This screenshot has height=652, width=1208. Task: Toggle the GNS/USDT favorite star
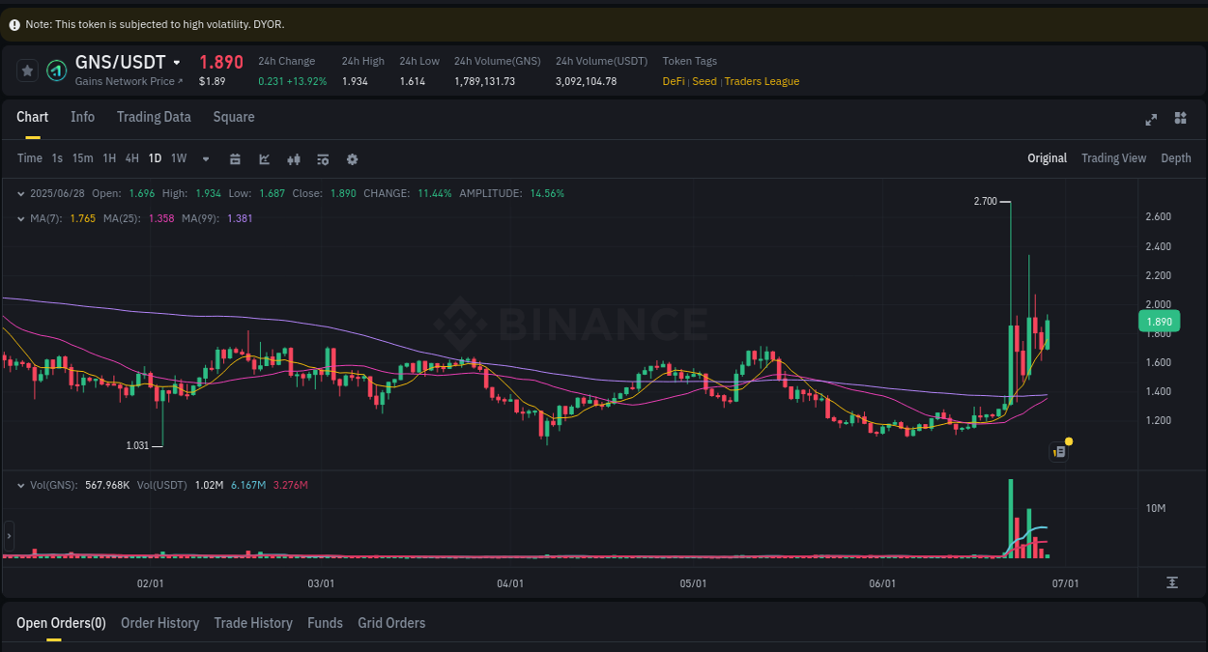click(27, 70)
